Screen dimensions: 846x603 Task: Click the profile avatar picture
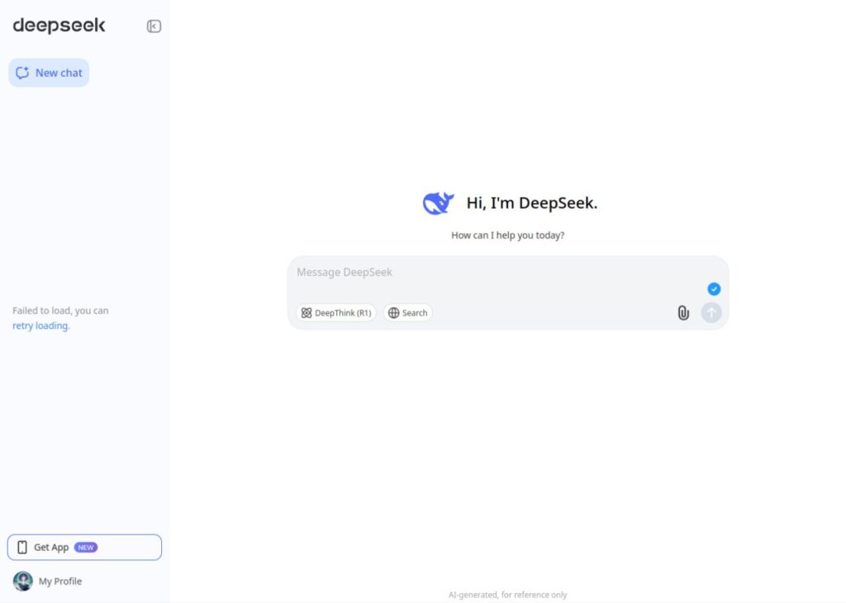tap(22, 582)
